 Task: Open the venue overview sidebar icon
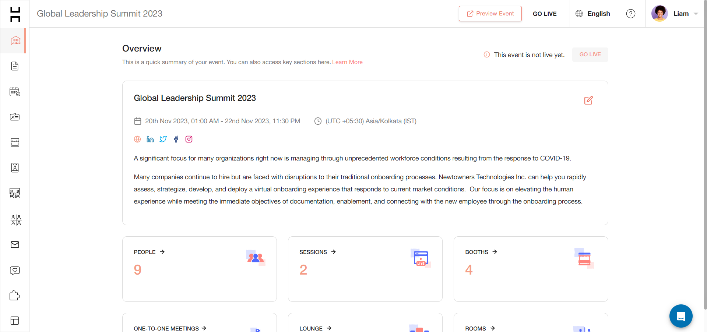tap(15, 40)
